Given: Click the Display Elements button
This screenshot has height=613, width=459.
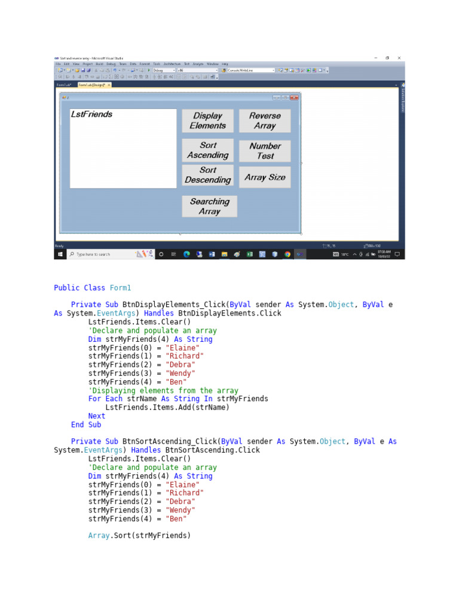Looking at the screenshot, I should 207,121.
